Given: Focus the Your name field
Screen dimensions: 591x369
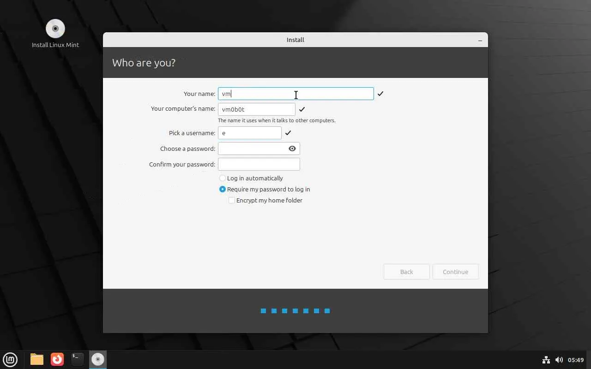Looking at the screenshot, I should (295, 94).
